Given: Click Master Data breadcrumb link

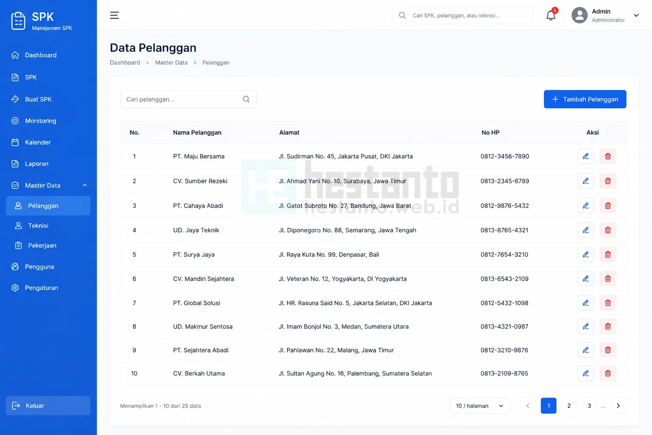Looking at the screenshot, I should (x=171, y=62).
